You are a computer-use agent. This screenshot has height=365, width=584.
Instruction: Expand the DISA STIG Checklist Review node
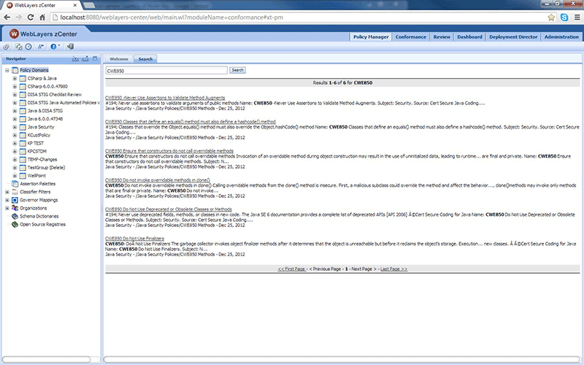pos(15,95)
